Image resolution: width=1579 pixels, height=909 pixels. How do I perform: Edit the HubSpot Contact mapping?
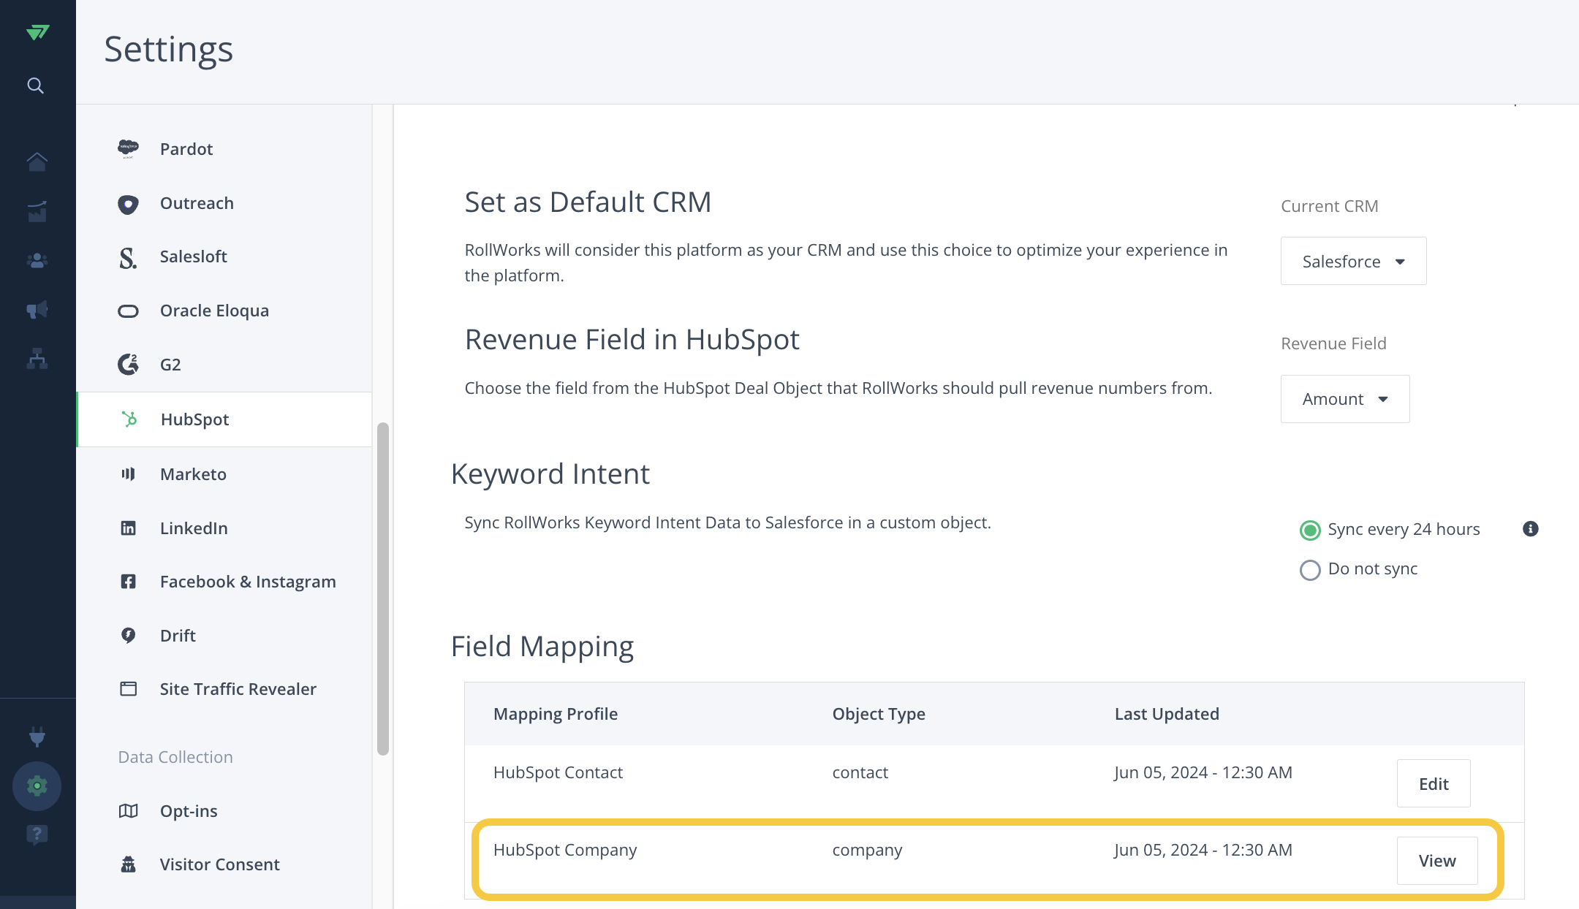pyautogui.click(x=1434, y=783)
